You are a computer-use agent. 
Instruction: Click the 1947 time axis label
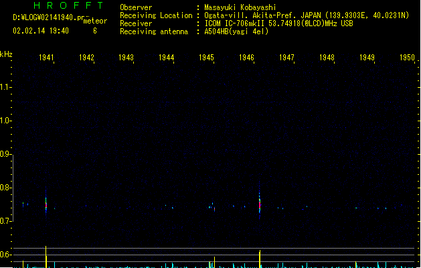point(286,58)
